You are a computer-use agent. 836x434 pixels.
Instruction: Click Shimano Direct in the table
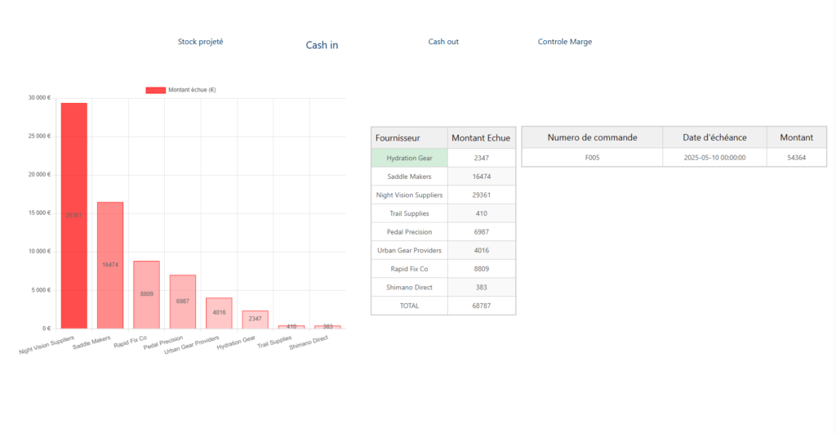click(409, 287)
